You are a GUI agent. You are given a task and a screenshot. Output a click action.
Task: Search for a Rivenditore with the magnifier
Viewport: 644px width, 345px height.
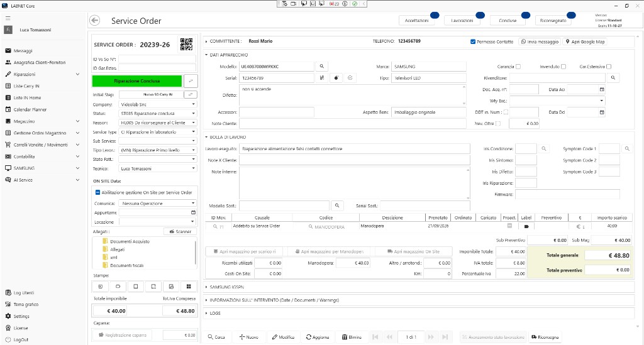coord(613,78)
